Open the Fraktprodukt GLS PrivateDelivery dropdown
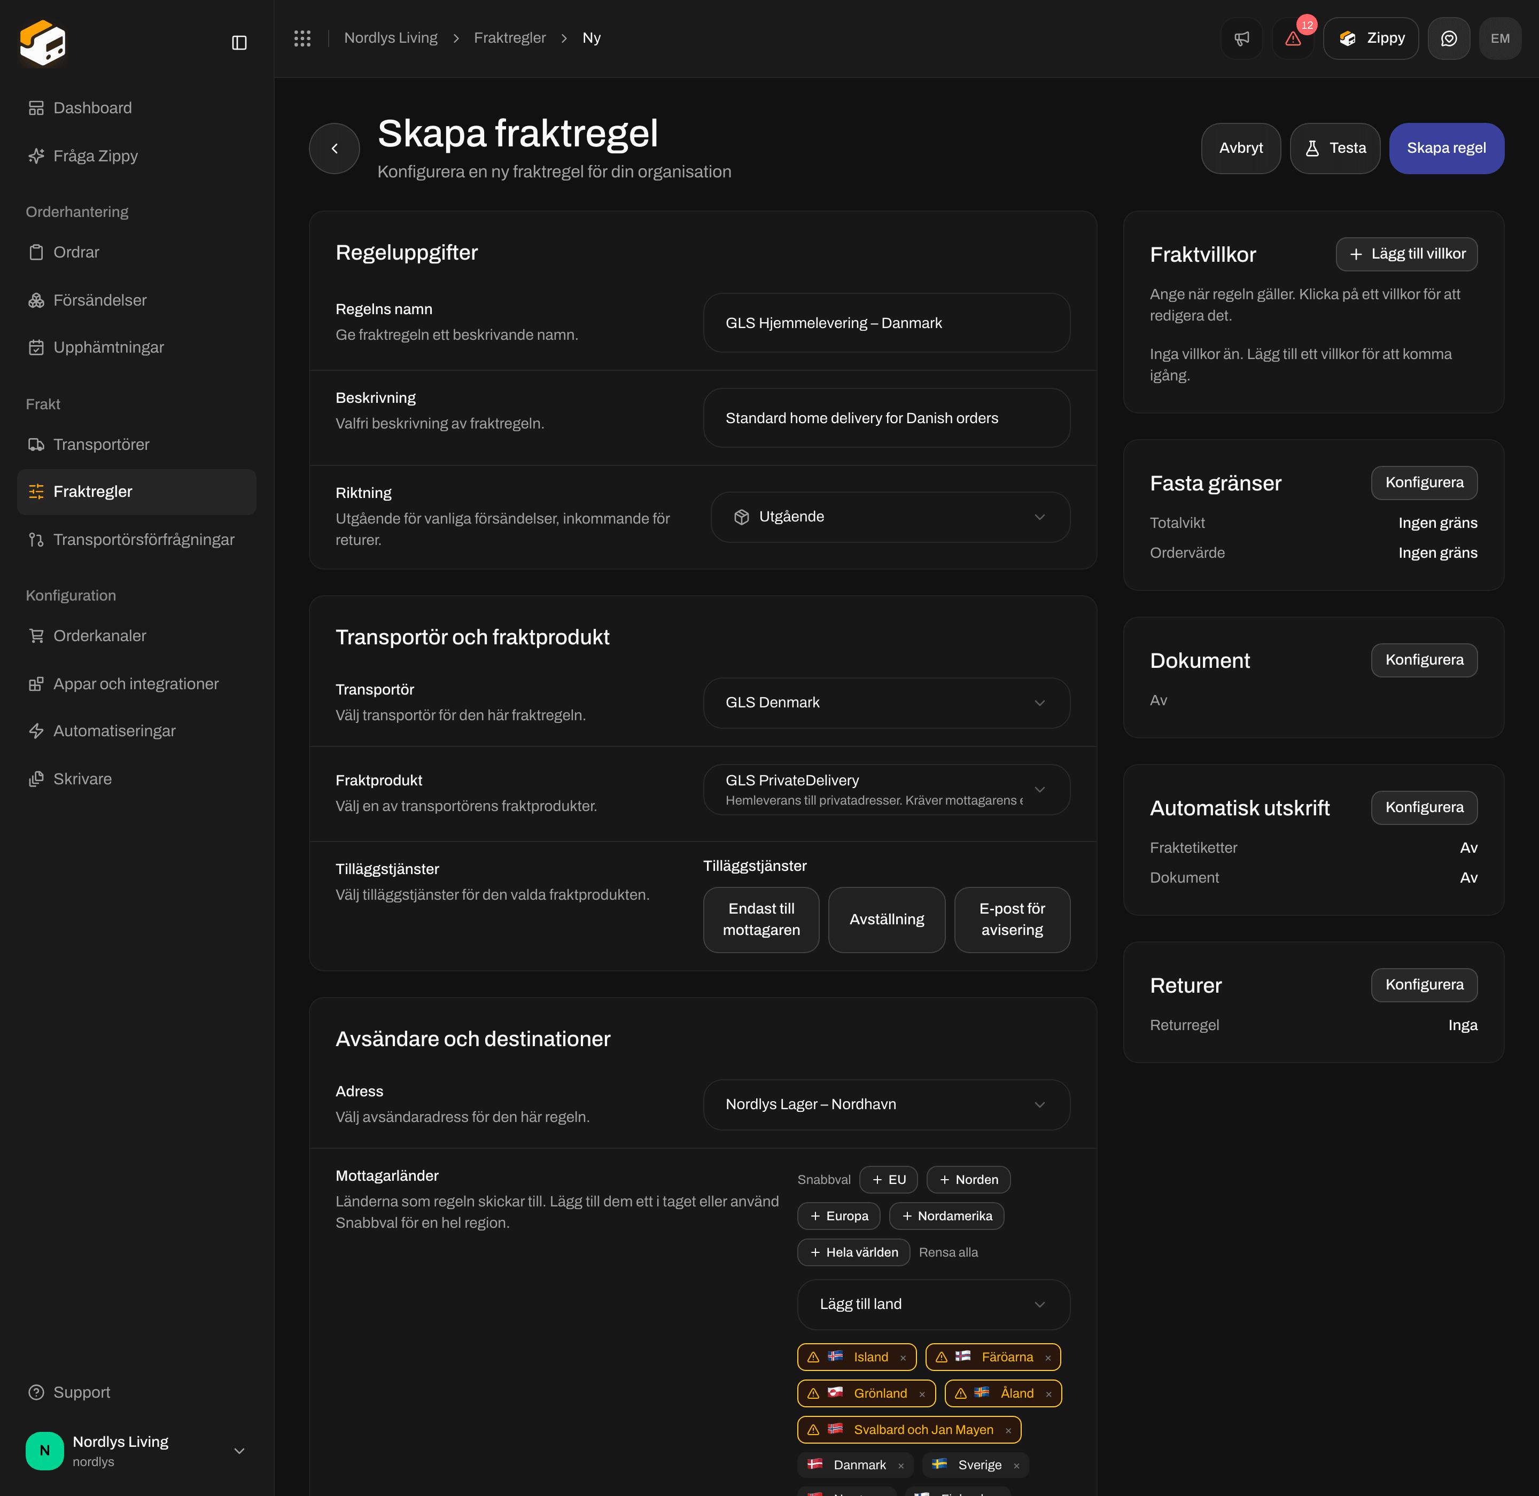The width and height of the screenshot is (1539, 1496). click(887, 790)
